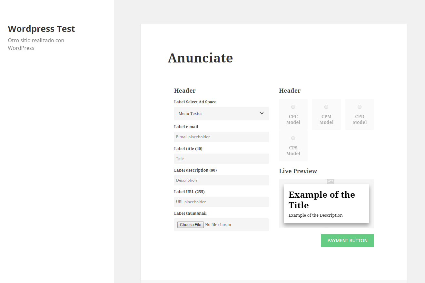Click the Choose File button
The width and height of the screenshot is (425, 283).
(191, 225)
